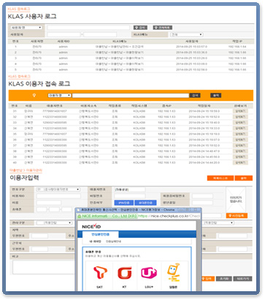Click blue IPIN인증 button

tap(123, 203)
